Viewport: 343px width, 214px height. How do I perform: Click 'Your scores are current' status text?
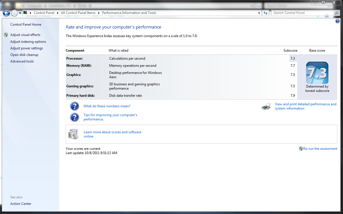click(83, 149)
